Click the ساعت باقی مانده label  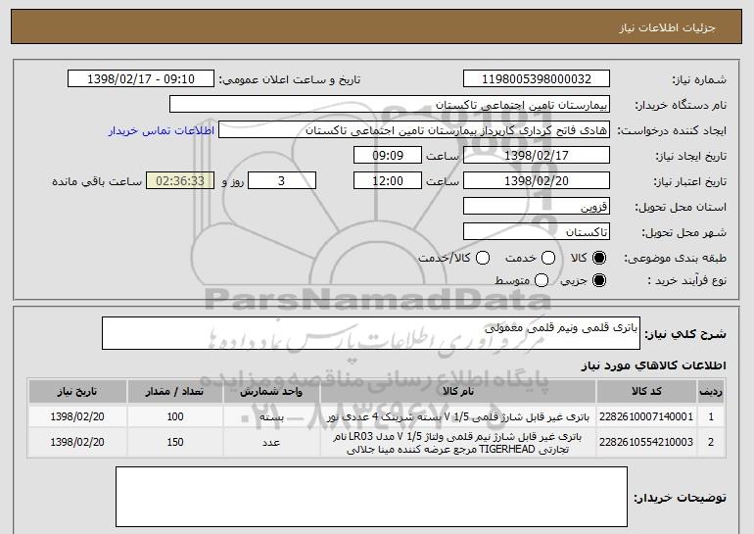click(97, 181)
